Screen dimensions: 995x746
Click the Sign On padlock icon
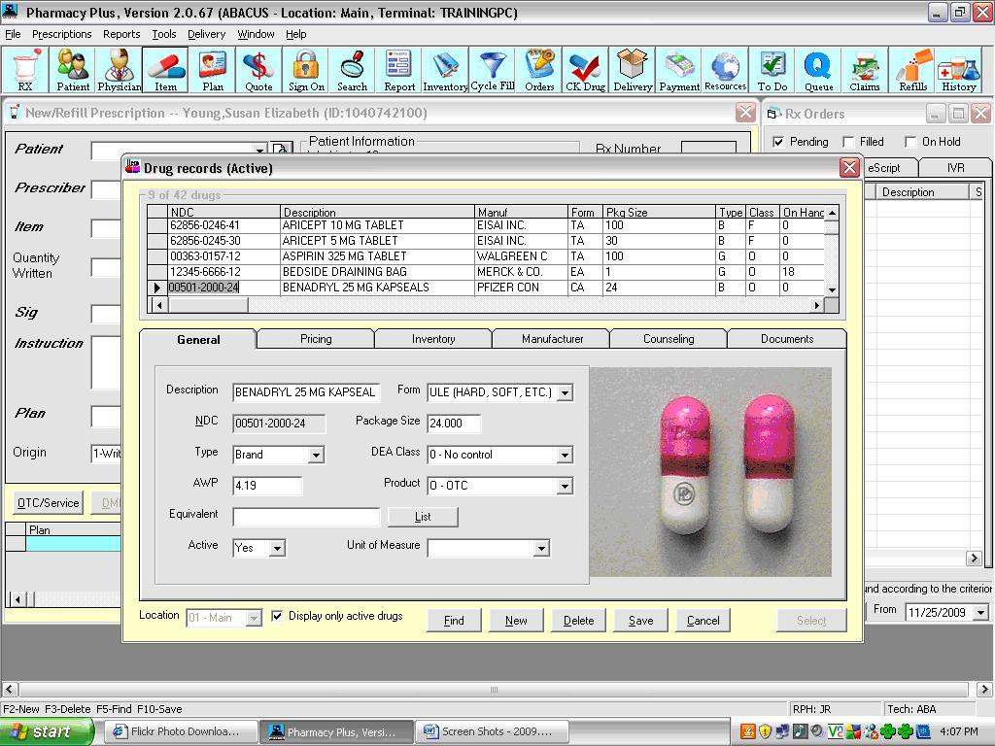click(306, 70)
